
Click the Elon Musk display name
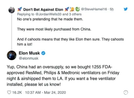coord(29,53)
